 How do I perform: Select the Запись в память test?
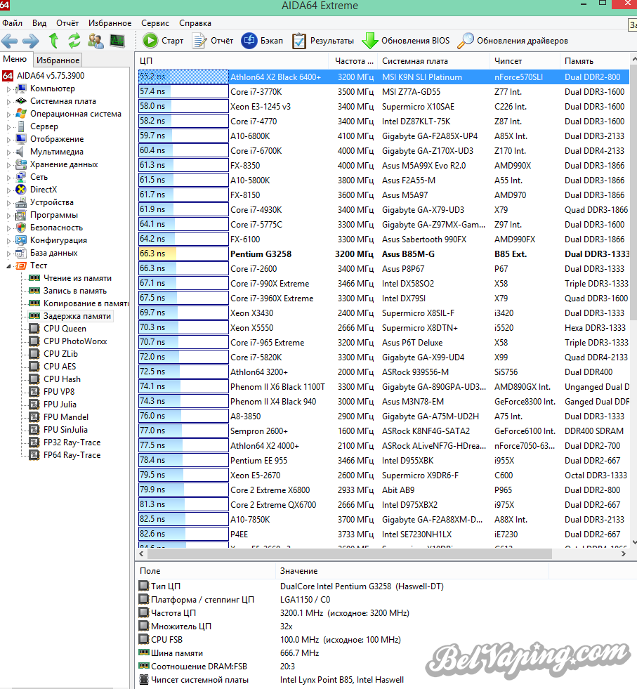(x=75, y=291)
